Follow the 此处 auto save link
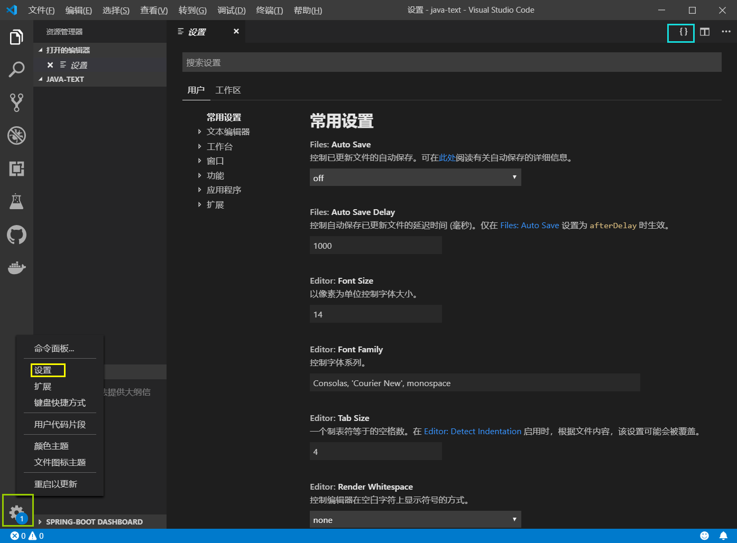This screenshot has height=543, width=737. point(447,157)
